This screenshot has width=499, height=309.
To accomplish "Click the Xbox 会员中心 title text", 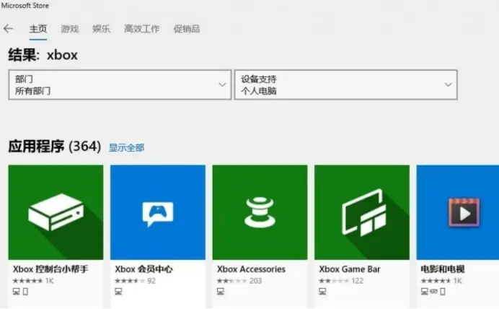I will point(143,269).
